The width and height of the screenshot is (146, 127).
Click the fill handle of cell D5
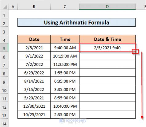(135, 52)
